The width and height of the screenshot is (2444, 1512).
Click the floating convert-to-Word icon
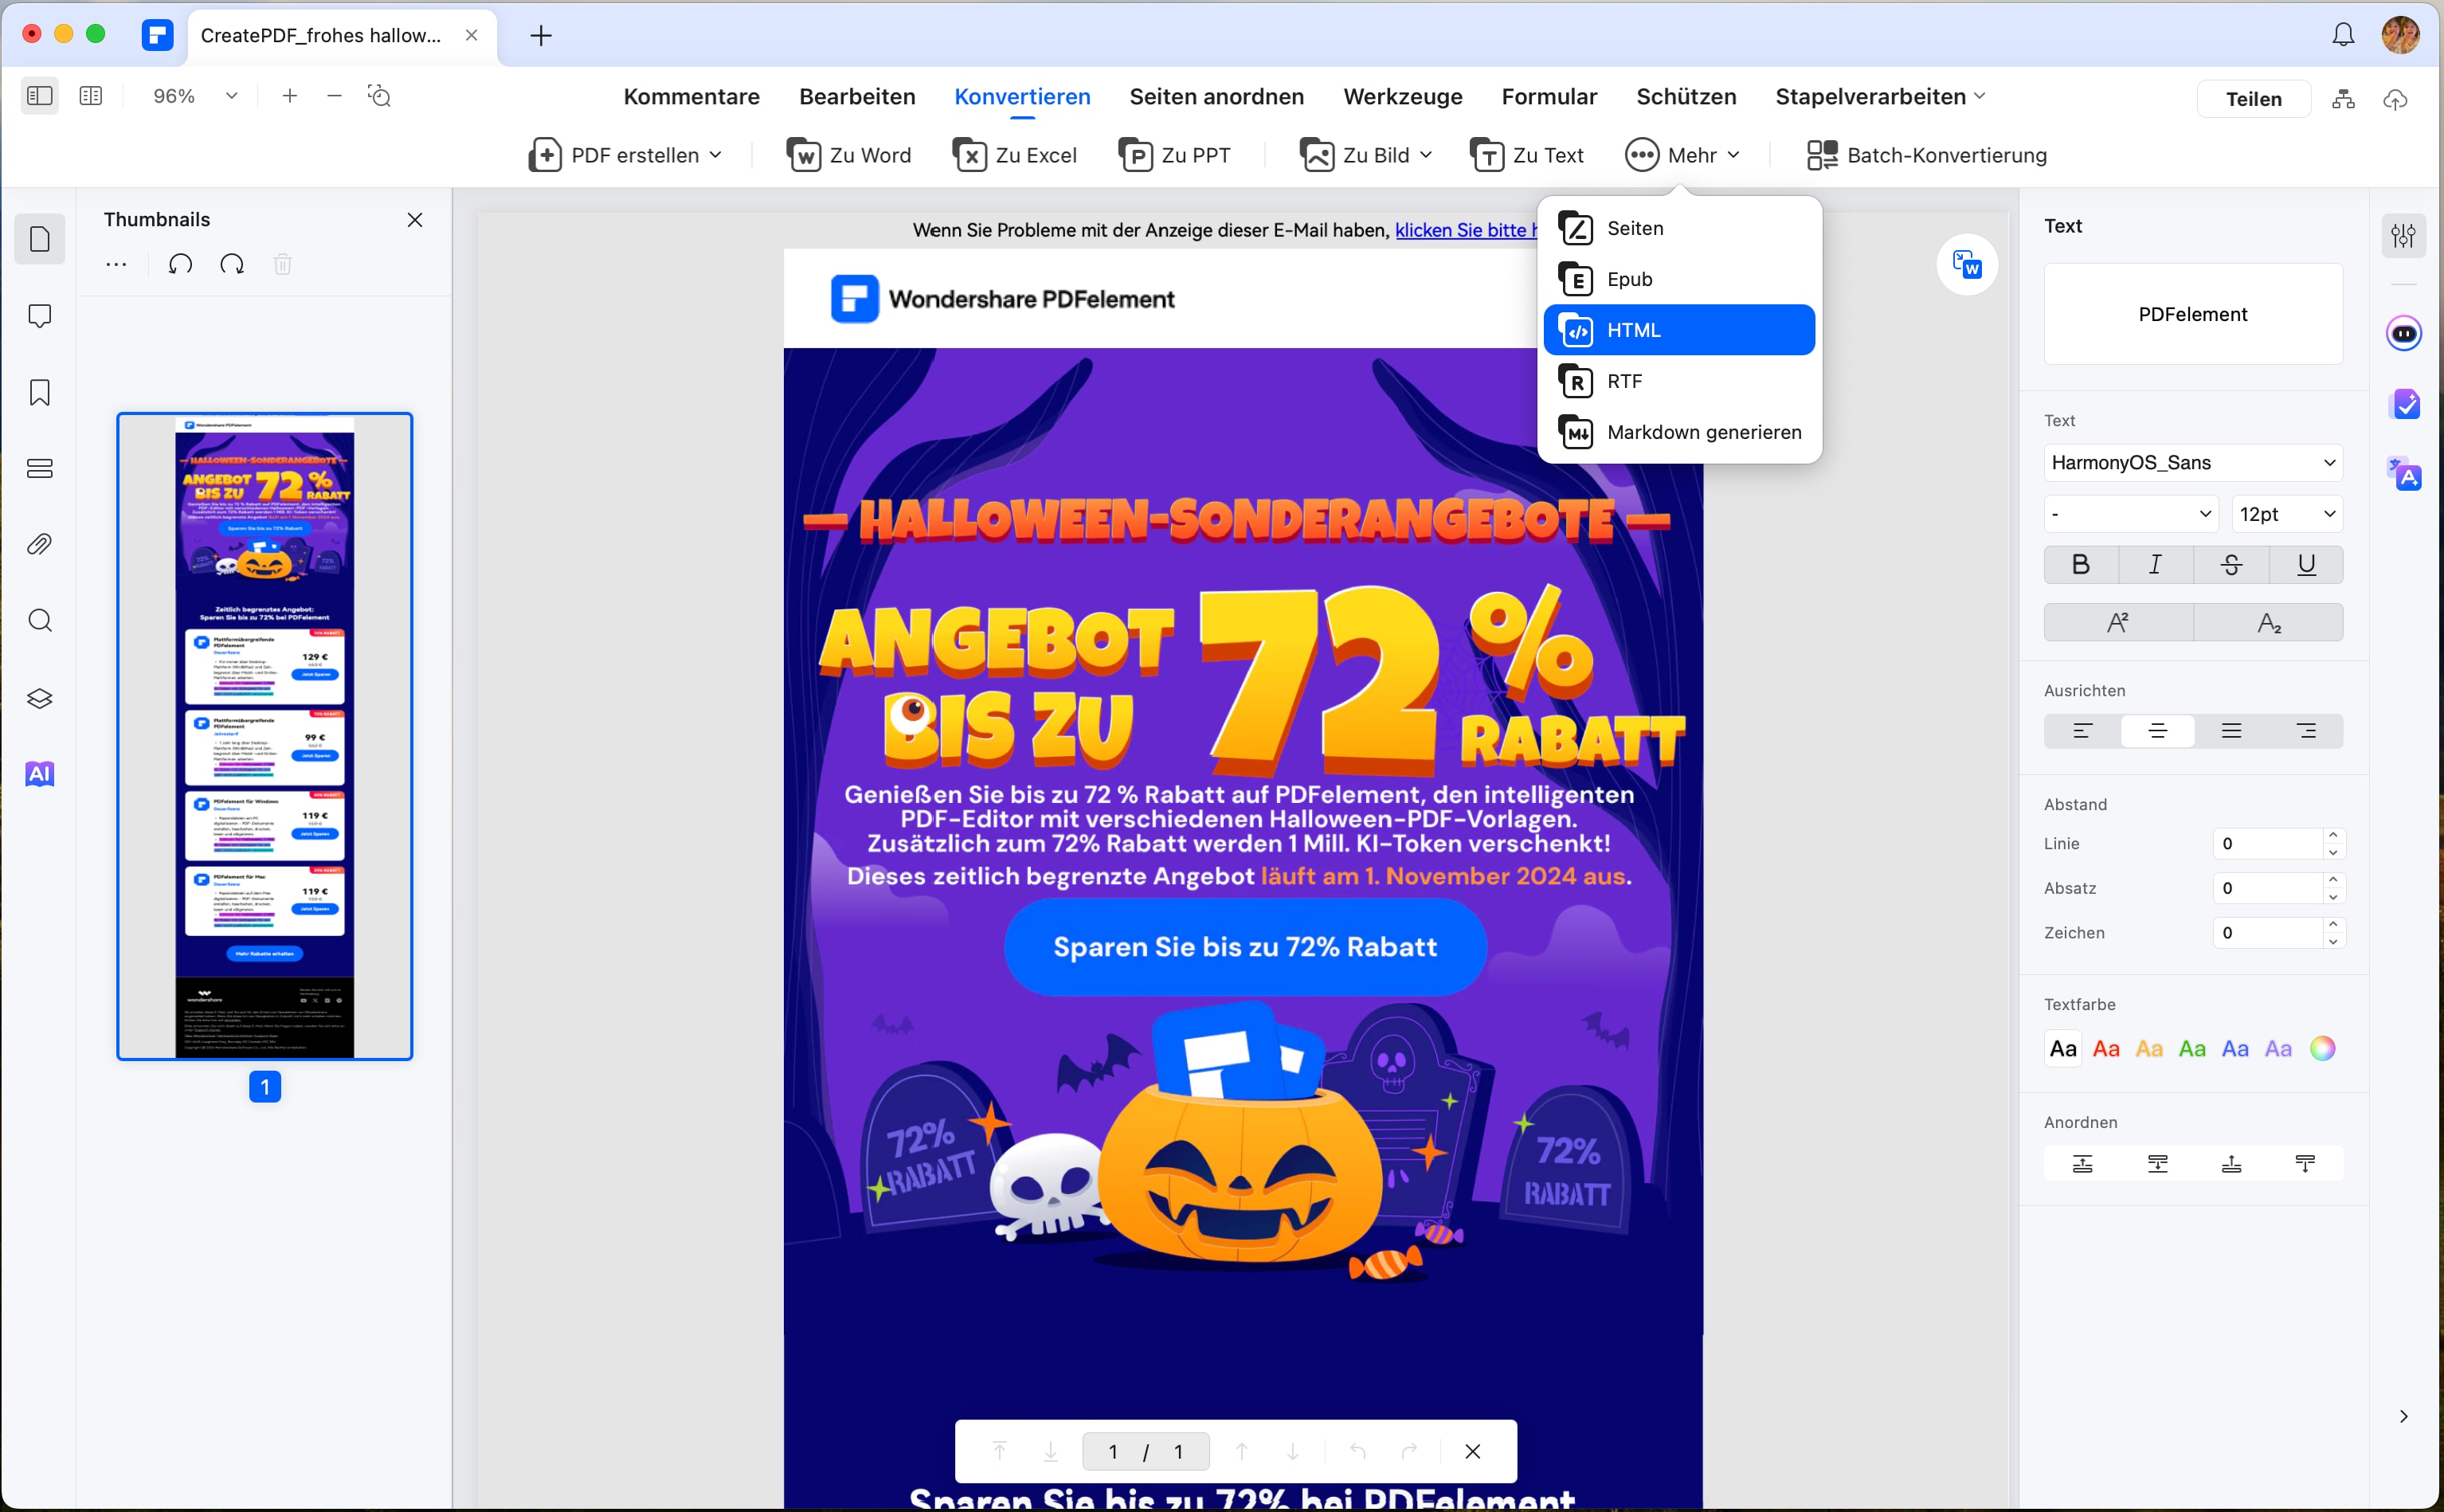pos(1967,265)
